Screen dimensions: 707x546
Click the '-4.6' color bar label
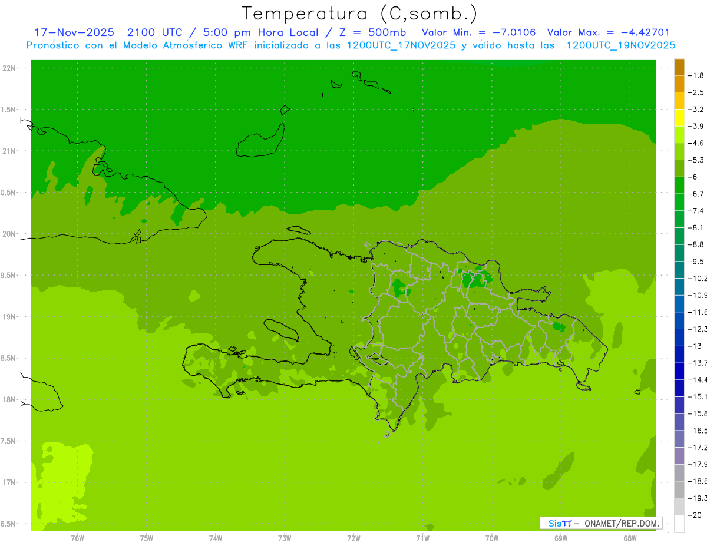tap(696, 143)
